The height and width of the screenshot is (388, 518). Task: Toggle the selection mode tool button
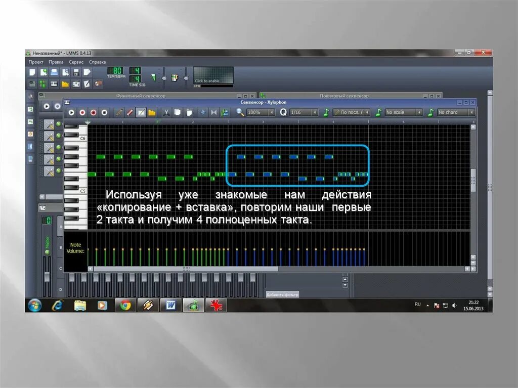pos(141,112)
